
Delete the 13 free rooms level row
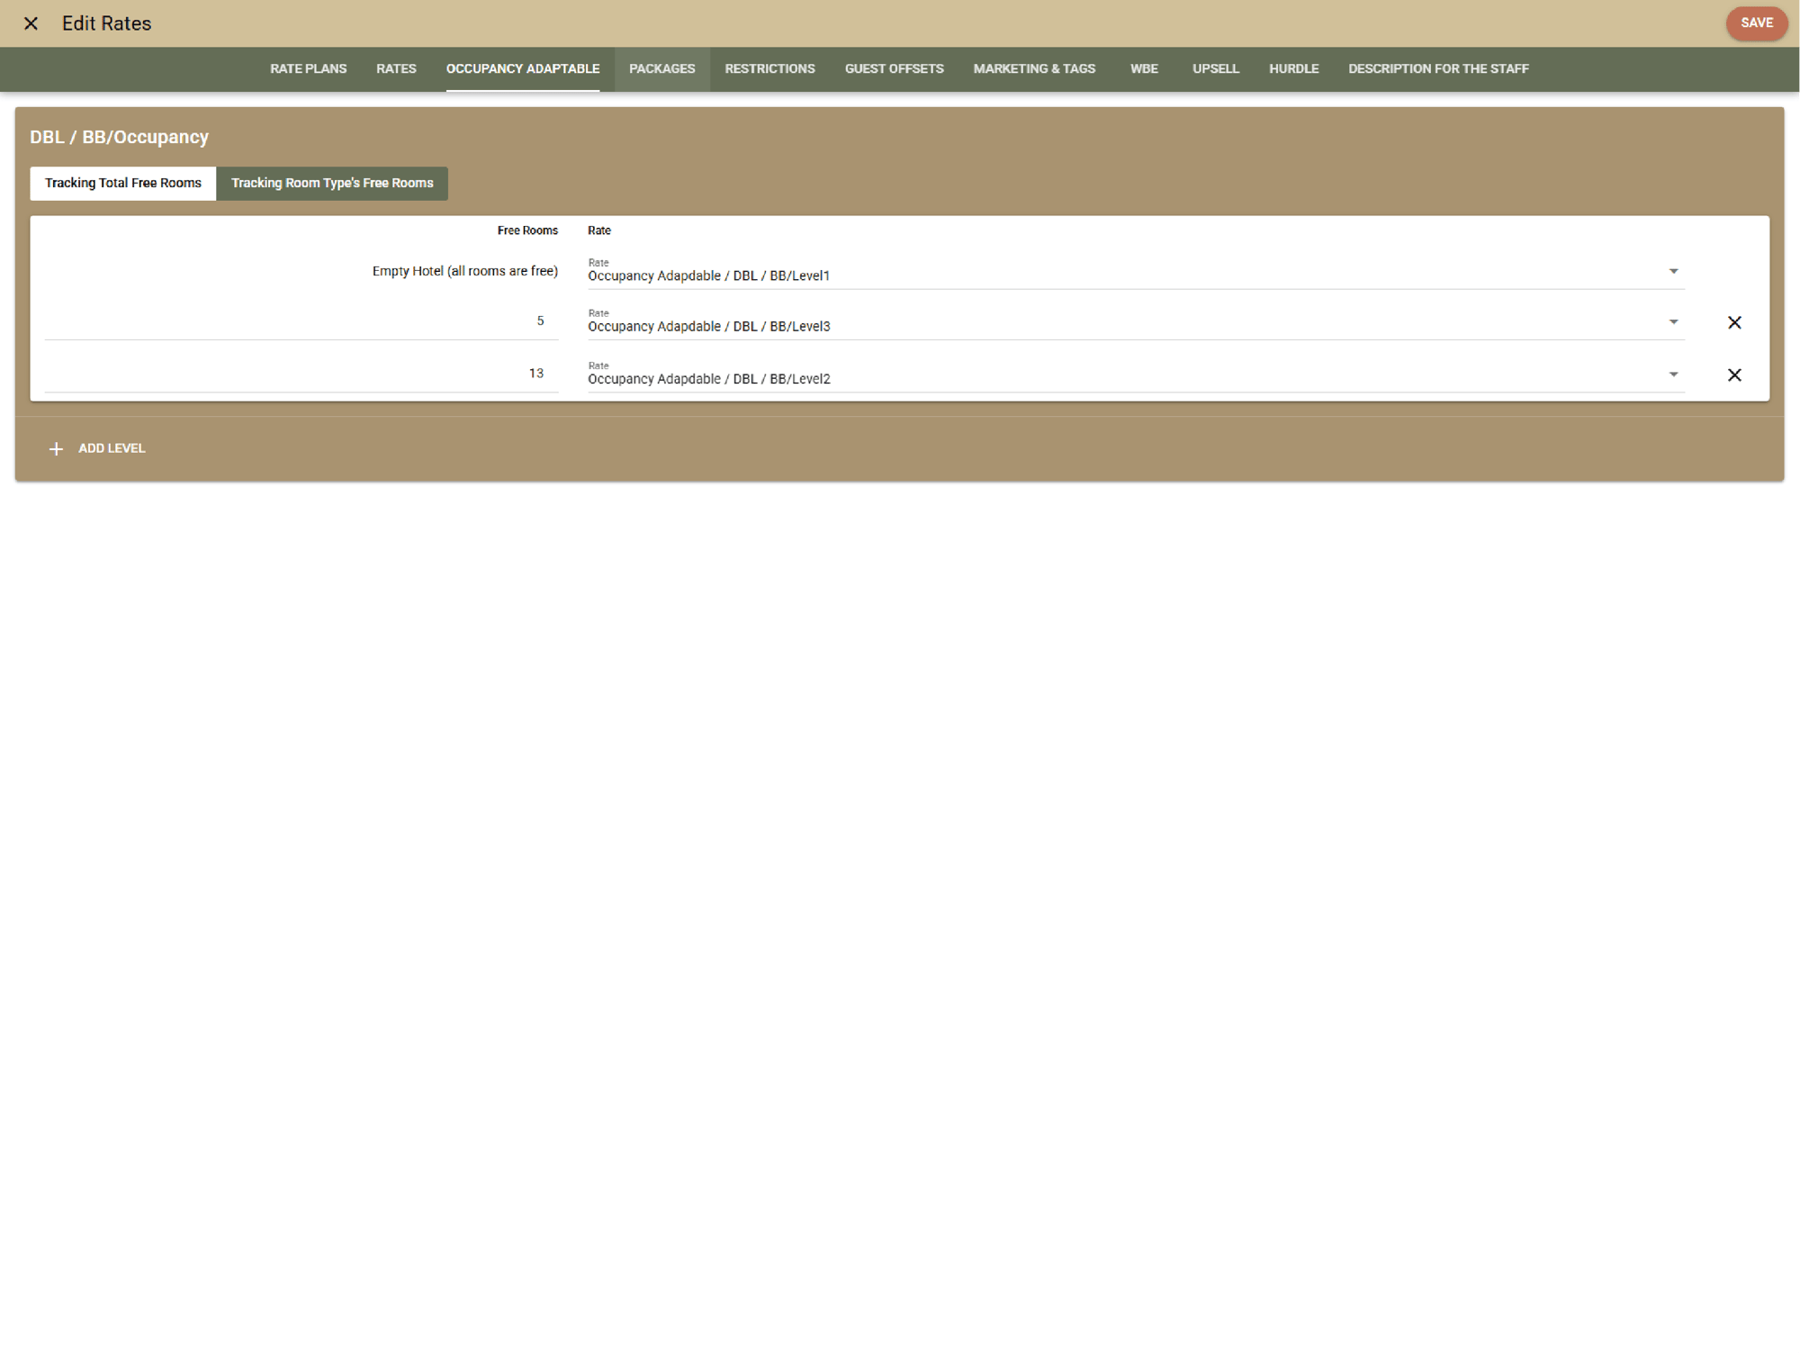pyautogui.click(x=1733, y=375)
